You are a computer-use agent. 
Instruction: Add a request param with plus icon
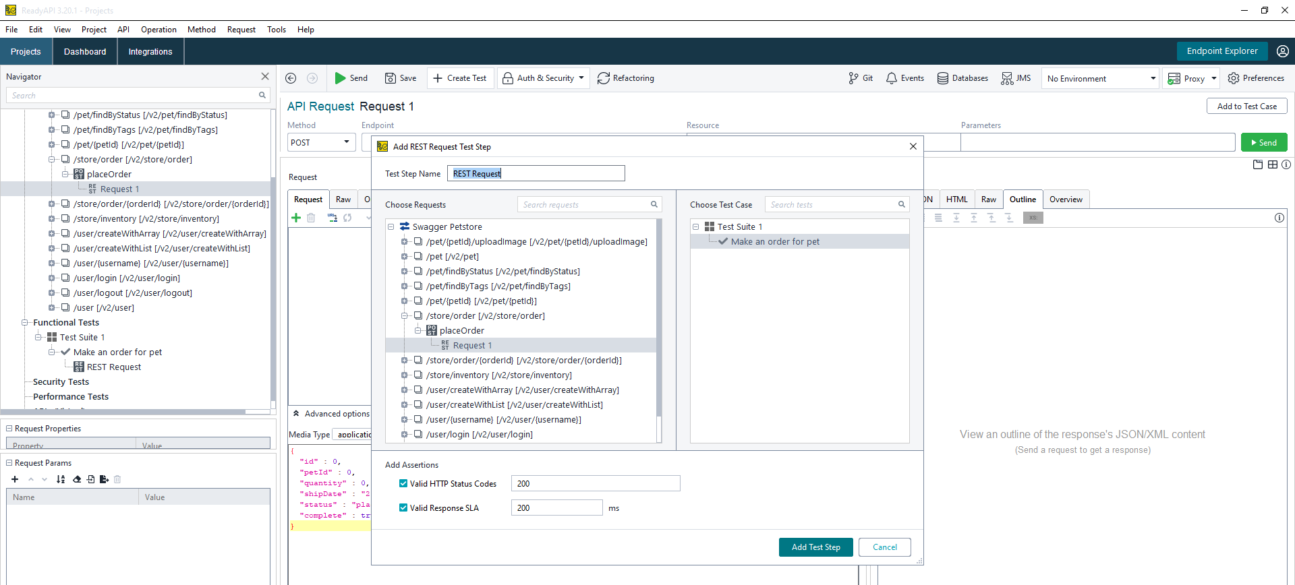coord(15,479)
